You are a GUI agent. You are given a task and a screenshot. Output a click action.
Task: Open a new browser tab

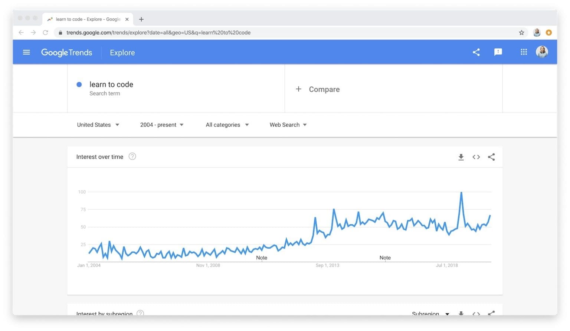pos(141,19)
